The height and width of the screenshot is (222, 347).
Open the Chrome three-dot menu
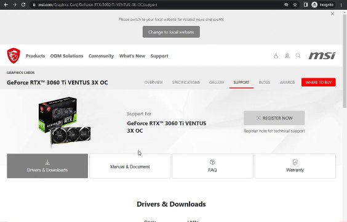341,5
